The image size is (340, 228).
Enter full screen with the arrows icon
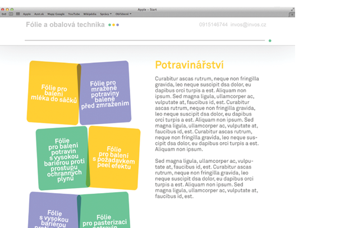coord(292,9)
